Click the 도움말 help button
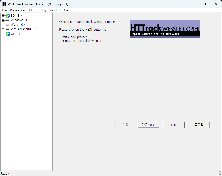The image size is (222, 176). pos(199,125)
